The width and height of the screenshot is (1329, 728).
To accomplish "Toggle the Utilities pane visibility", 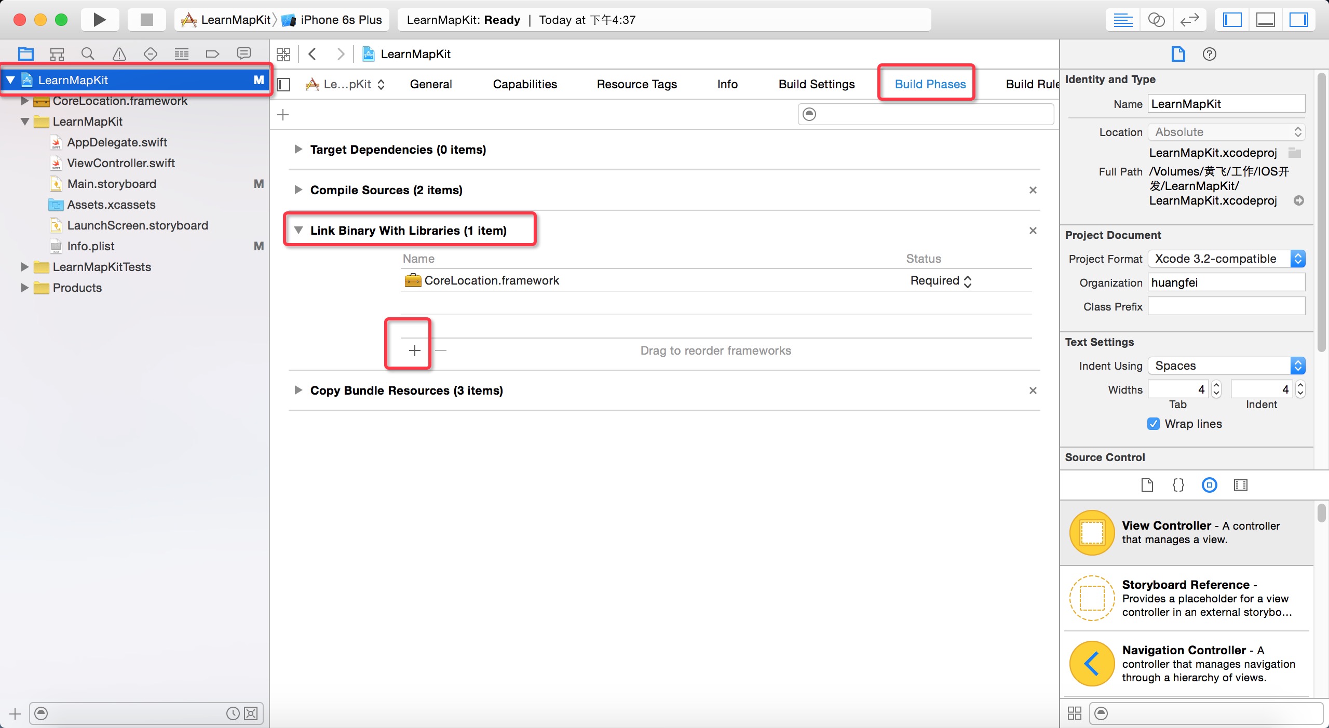I will [x=1299, y=20].
